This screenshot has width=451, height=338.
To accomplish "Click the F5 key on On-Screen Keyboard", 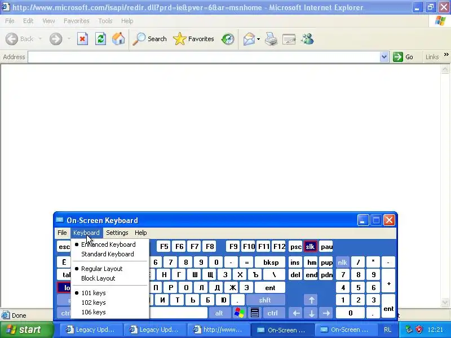I will (164, 247).
